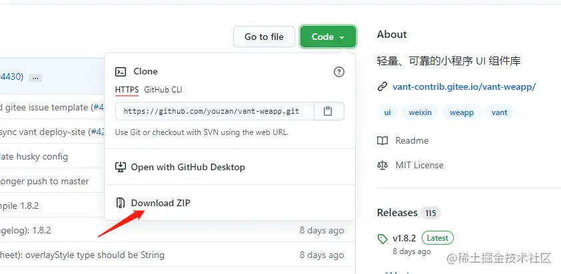Screen dimensions: 561x274
Task: Click the weixin topic tag
Action: [420, 112]
